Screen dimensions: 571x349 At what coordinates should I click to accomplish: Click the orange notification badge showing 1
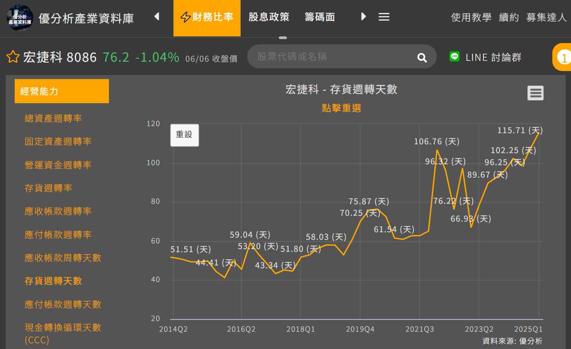pos(562,57)
